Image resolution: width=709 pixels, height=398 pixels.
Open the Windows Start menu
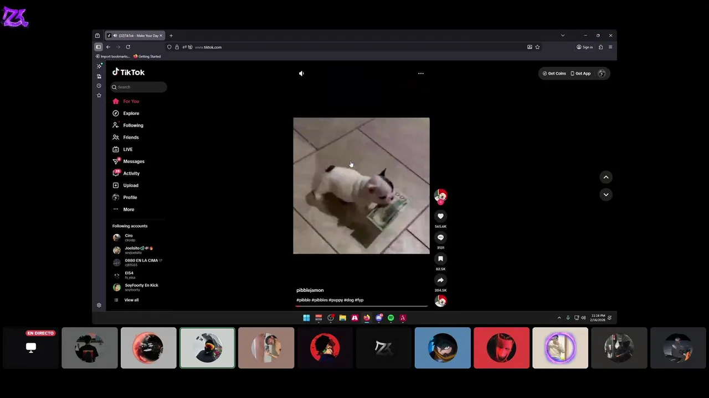306,318
